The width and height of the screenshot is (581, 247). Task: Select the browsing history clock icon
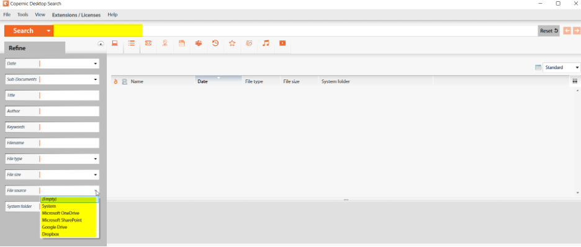(x=215, y=43)
